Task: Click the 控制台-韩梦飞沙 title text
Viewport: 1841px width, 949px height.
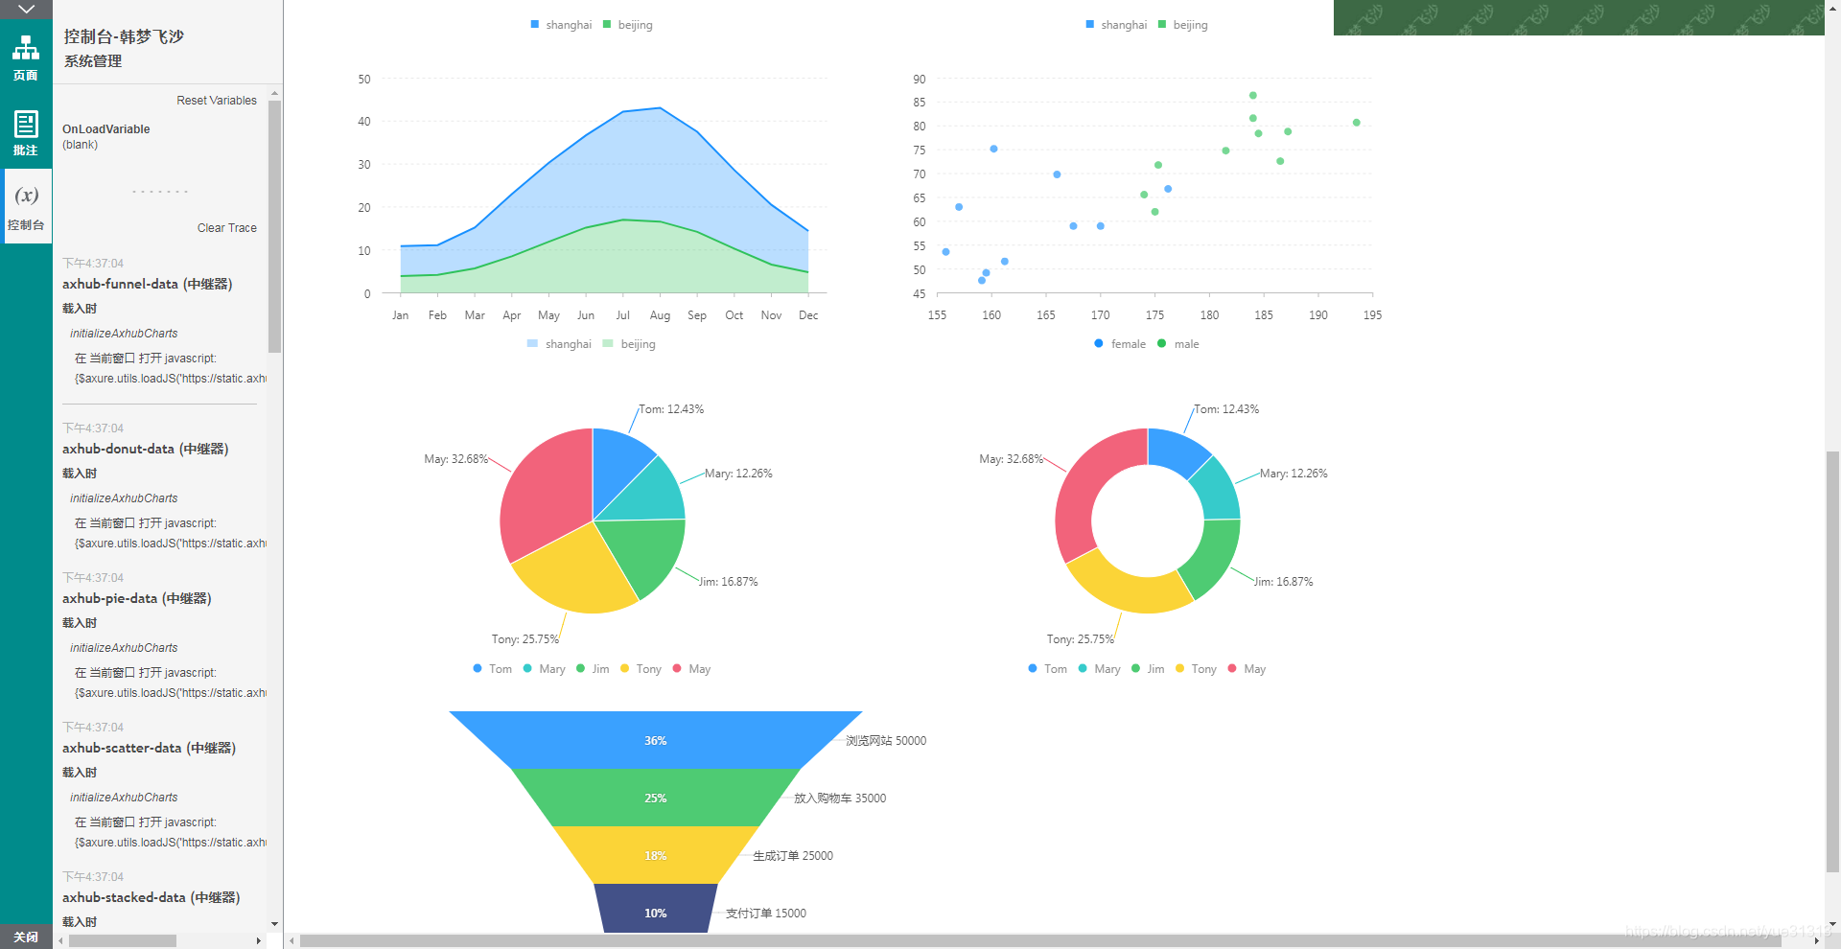Action: pos(124,36)
